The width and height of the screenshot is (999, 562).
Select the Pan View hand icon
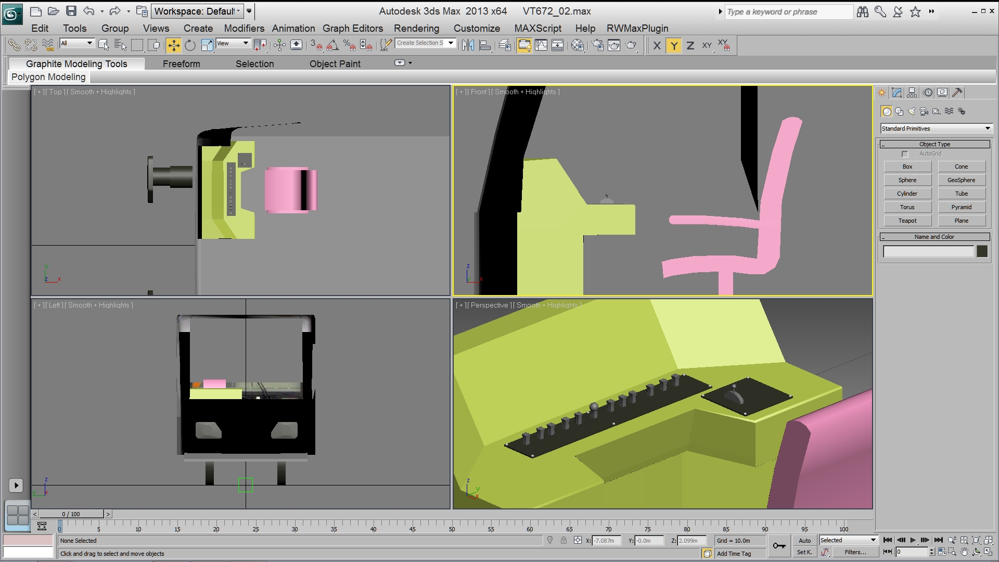pyautogui.click(x=964, y=552)
